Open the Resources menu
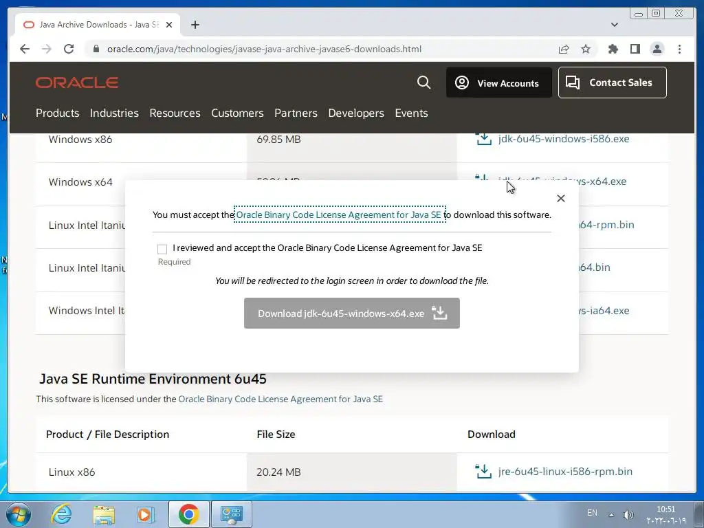 [175, 113]
